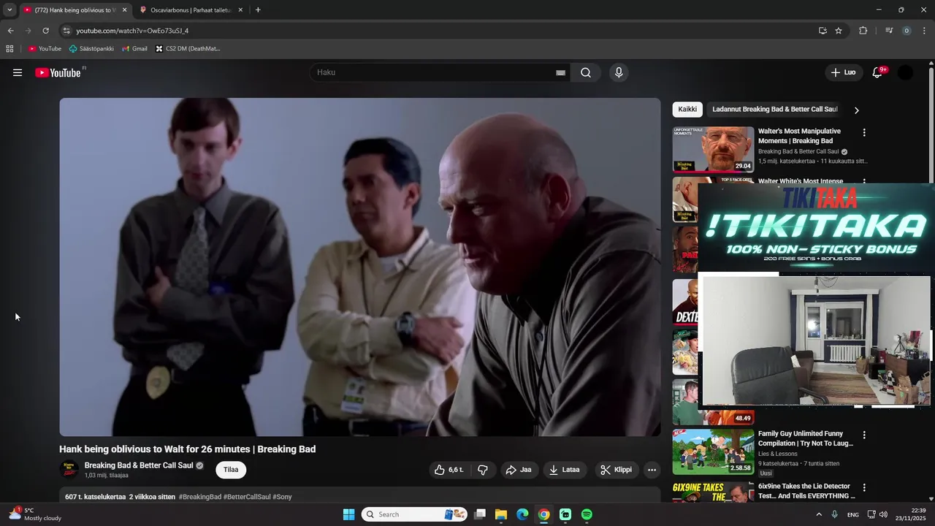Image resolution: width=935 pixels, height=526 pixels.
Task: Open Spotify from the taskbar
Action: (587, 514)
